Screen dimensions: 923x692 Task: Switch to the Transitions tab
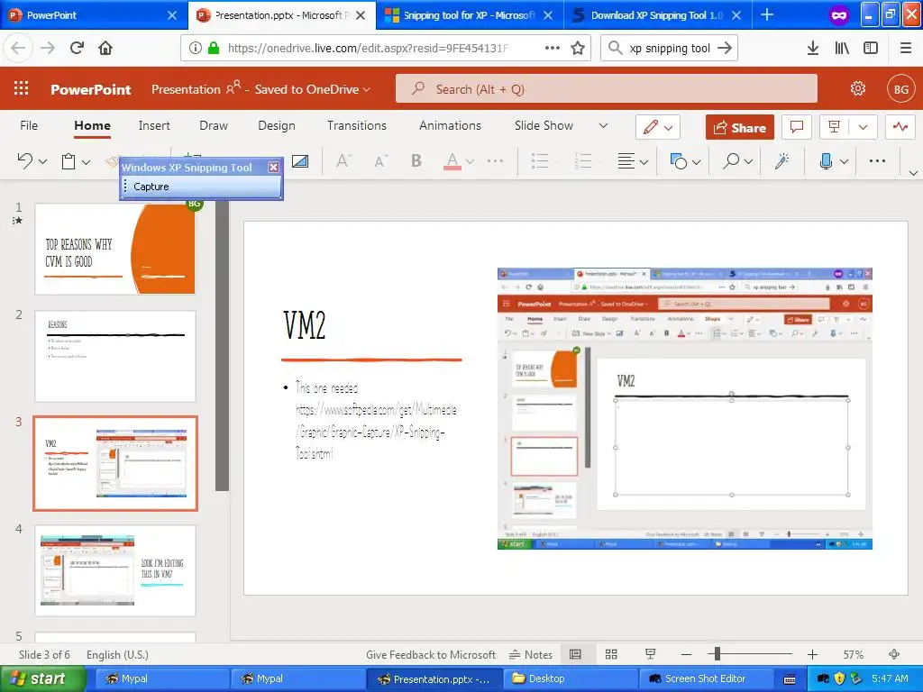pos(357,125)
